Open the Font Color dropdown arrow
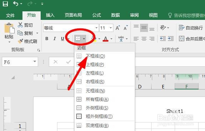 click(x=111, y=39)
